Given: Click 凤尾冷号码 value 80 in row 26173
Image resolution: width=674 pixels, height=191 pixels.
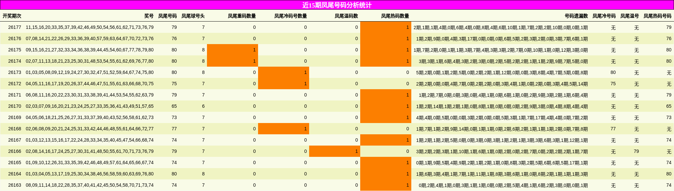Looking at the screenshot, I should click(x=613, y=72).
